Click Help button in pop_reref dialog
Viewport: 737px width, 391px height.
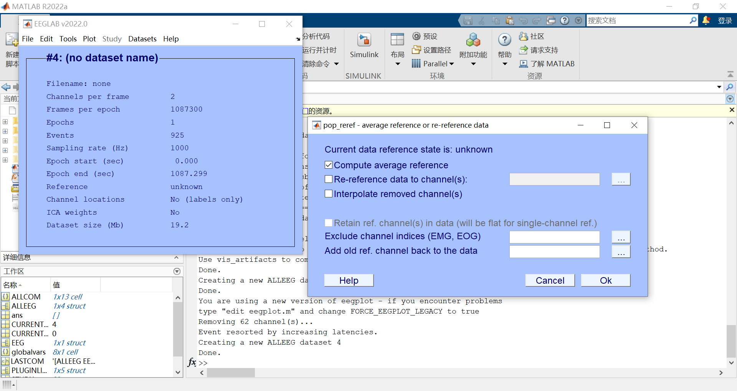click(x=349, y=280)
